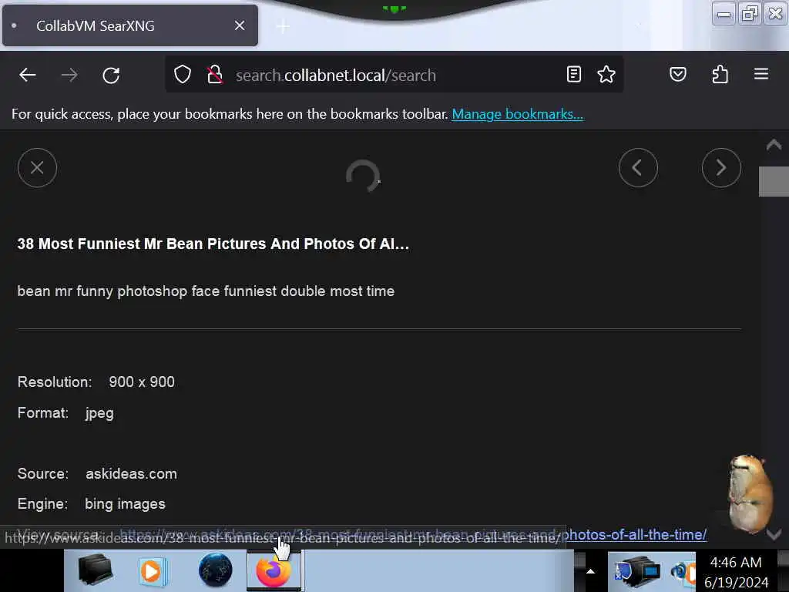Click the image title heading text

pyautogui.click(x=213, y=244)
